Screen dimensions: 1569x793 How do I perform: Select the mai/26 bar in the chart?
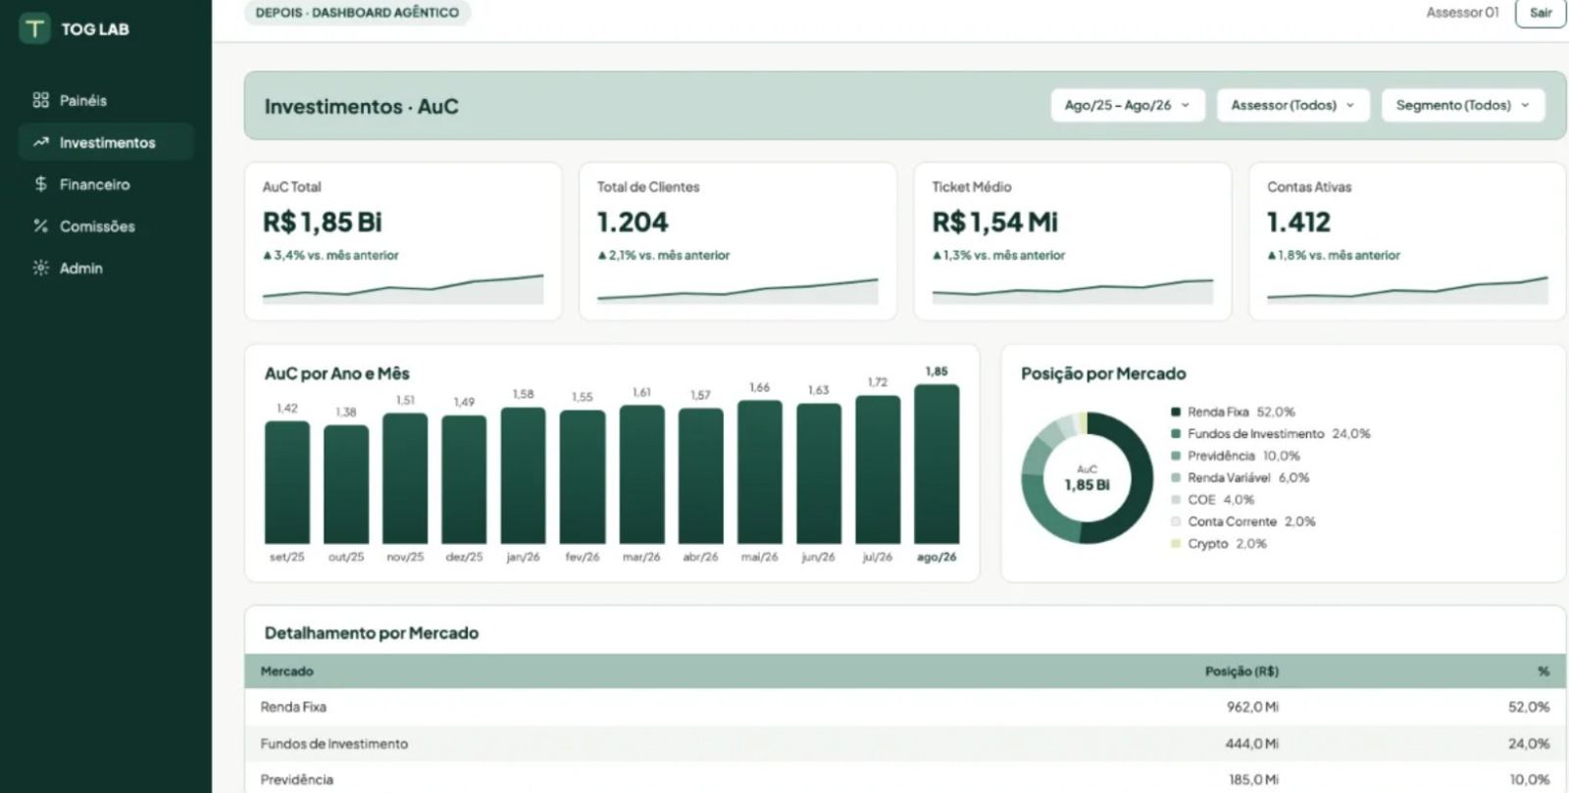[x=760, y=471]
